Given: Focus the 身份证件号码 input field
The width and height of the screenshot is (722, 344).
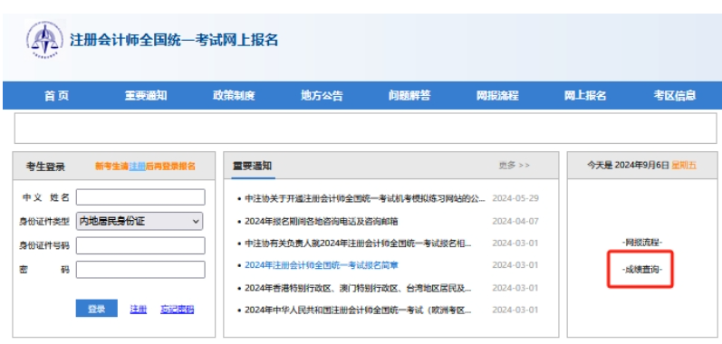Looking at the screenshot, I should click(140, 245).
